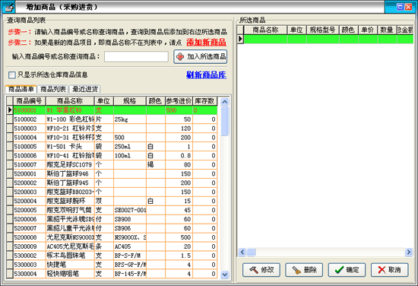Click the SB908 specification cell

coord(130,219)
